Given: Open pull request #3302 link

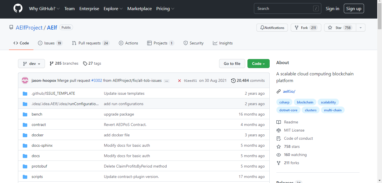Looking at the screenshot, I should (97, 81).
